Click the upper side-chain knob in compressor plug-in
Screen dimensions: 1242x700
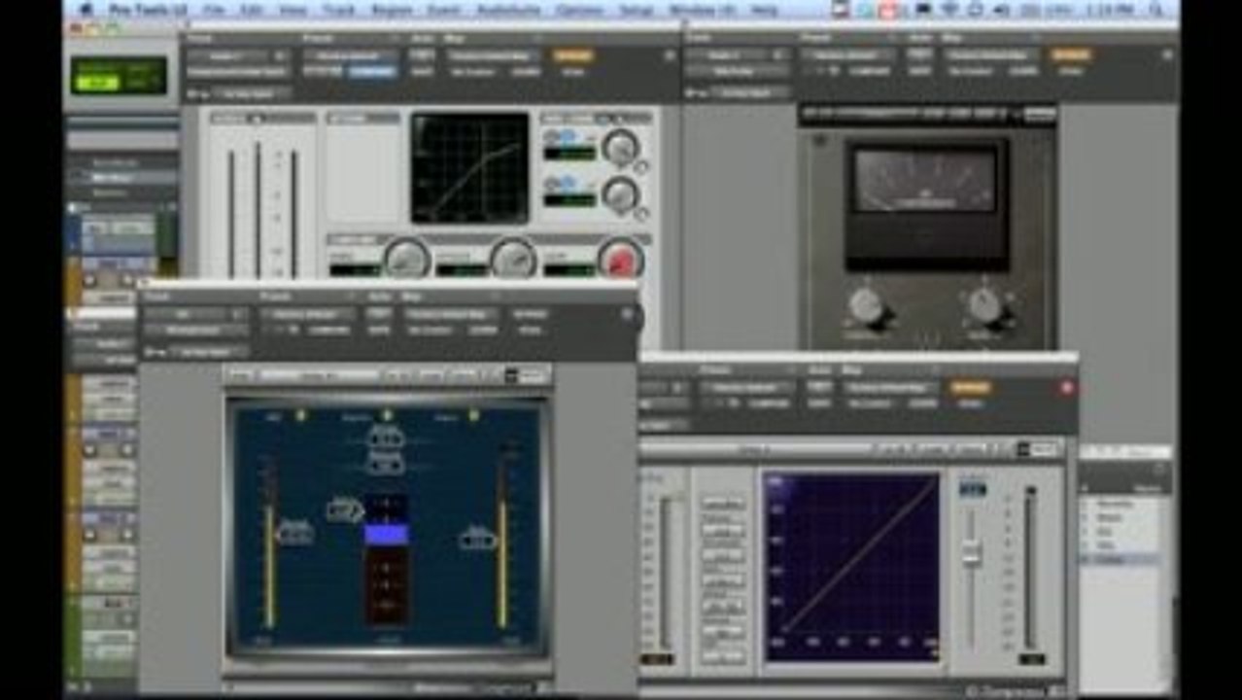click(x=619, y=147)
